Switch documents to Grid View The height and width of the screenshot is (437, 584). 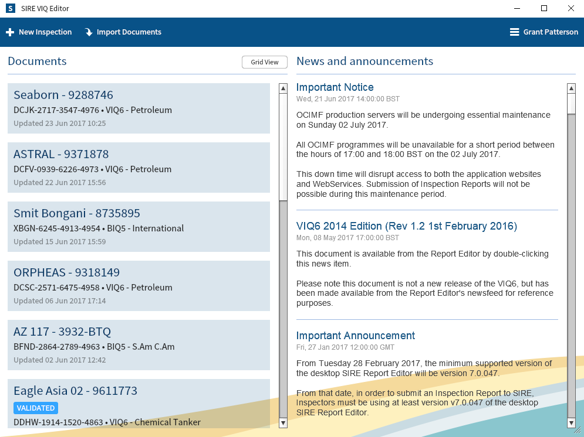click(x=265, y=62)
